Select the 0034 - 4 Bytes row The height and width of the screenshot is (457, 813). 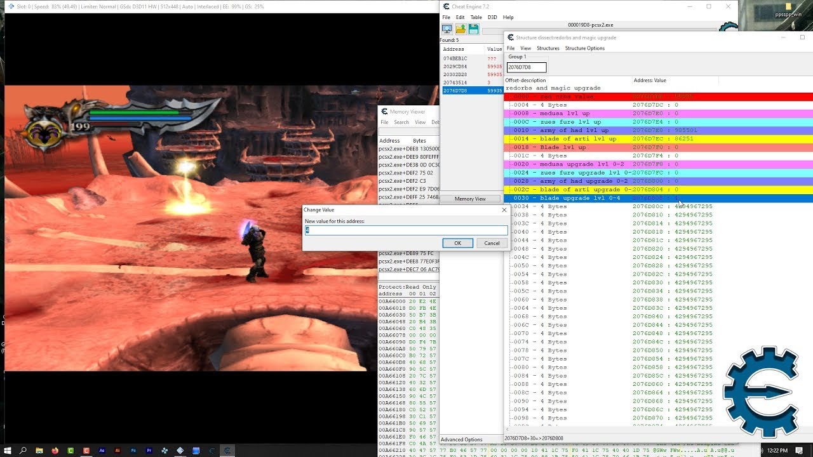coord(659,206)
